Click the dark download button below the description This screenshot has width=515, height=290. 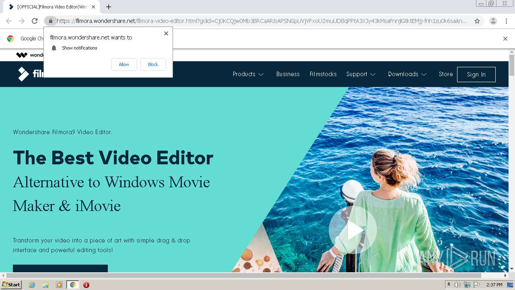point(60,269)
